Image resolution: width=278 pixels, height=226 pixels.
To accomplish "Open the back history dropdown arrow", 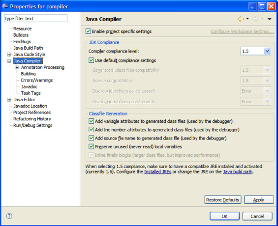I will [247, 19].
